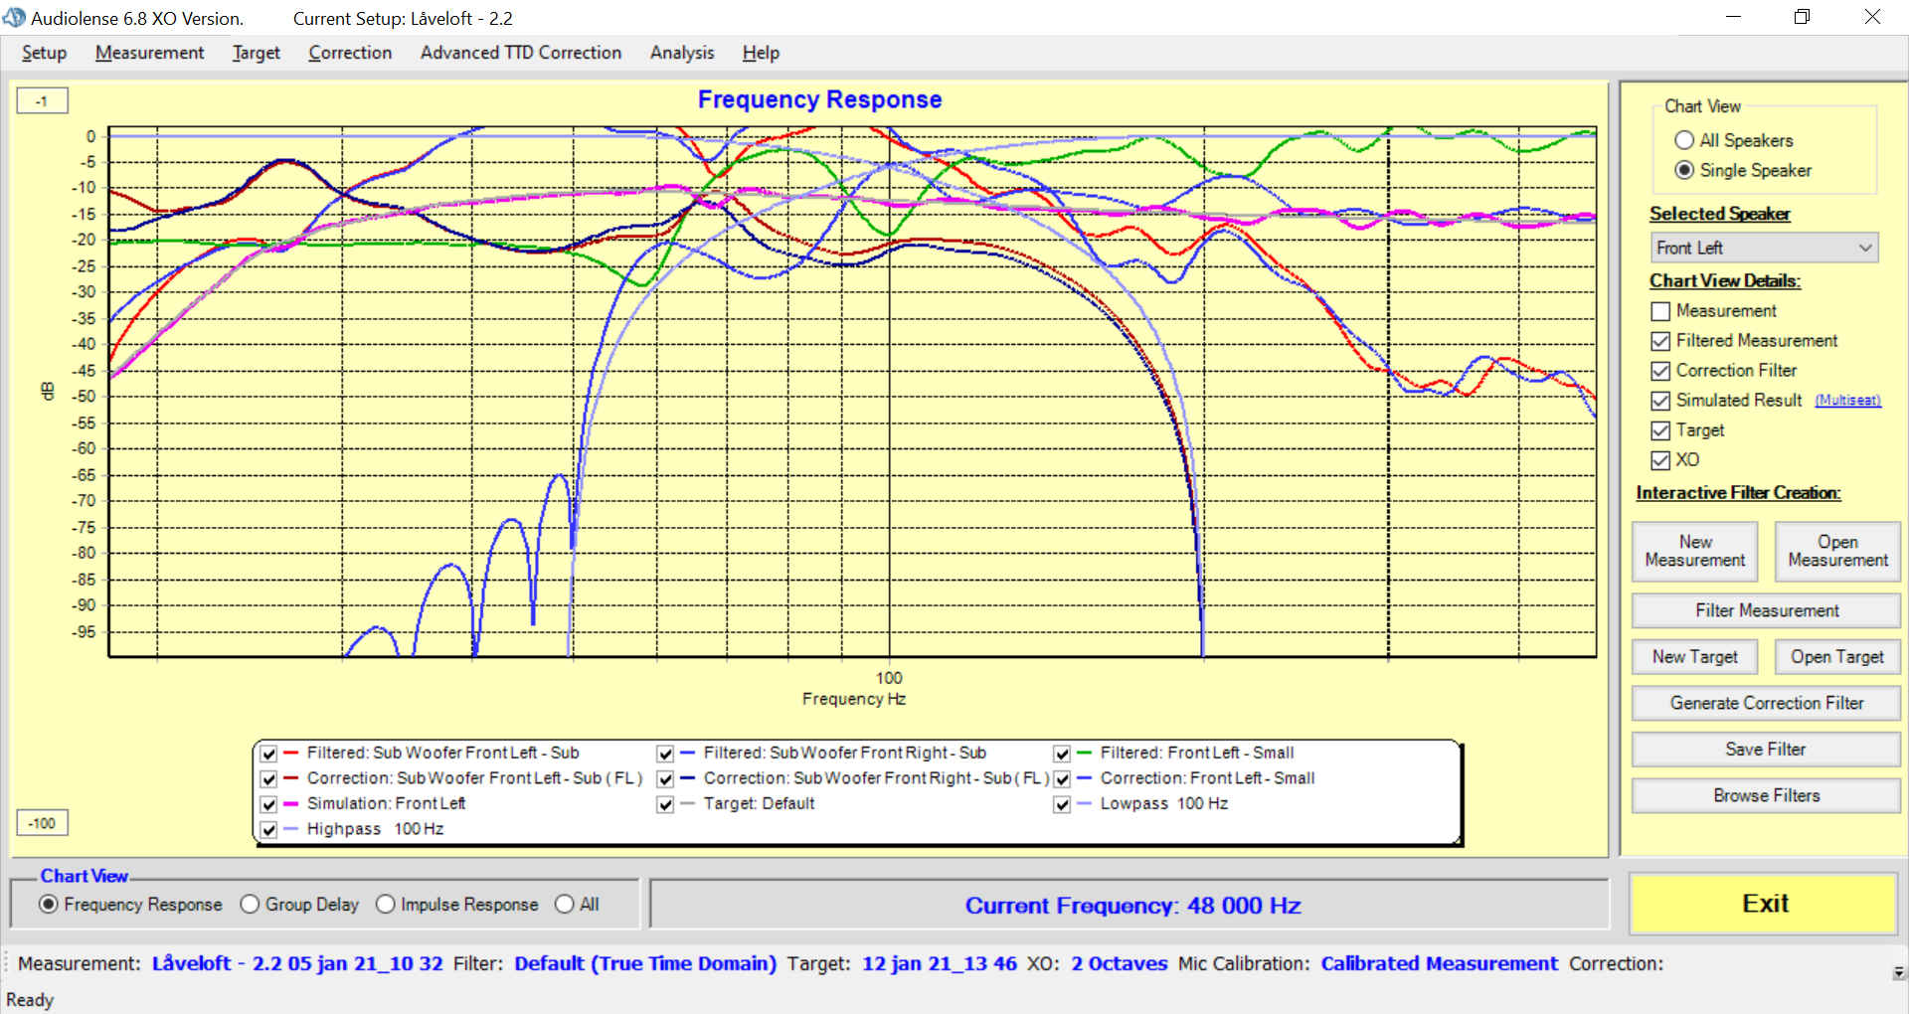
Task: Click Current Frequency: 48 000 Hz text
Action: click(x=1132, y=906)
